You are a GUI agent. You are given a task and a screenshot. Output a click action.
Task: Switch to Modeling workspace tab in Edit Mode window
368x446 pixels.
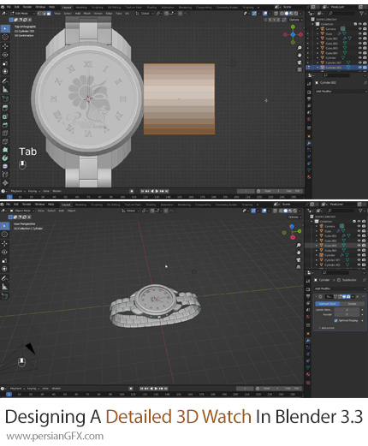click(81, 7)
